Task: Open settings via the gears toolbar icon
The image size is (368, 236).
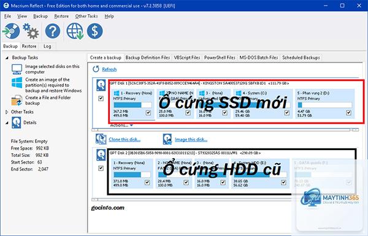Action: click(x=31, y=31)
